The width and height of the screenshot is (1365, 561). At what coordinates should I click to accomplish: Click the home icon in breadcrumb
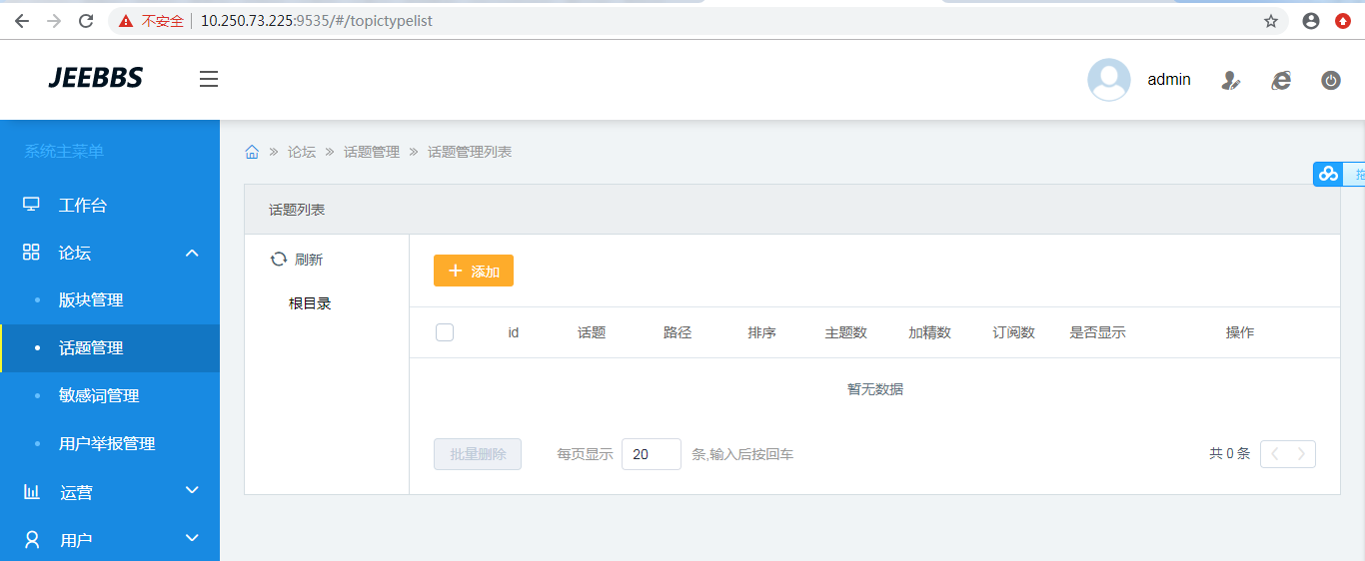(x=252, y=152)
